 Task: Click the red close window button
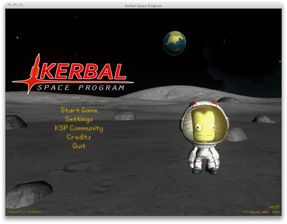point(10,6)
